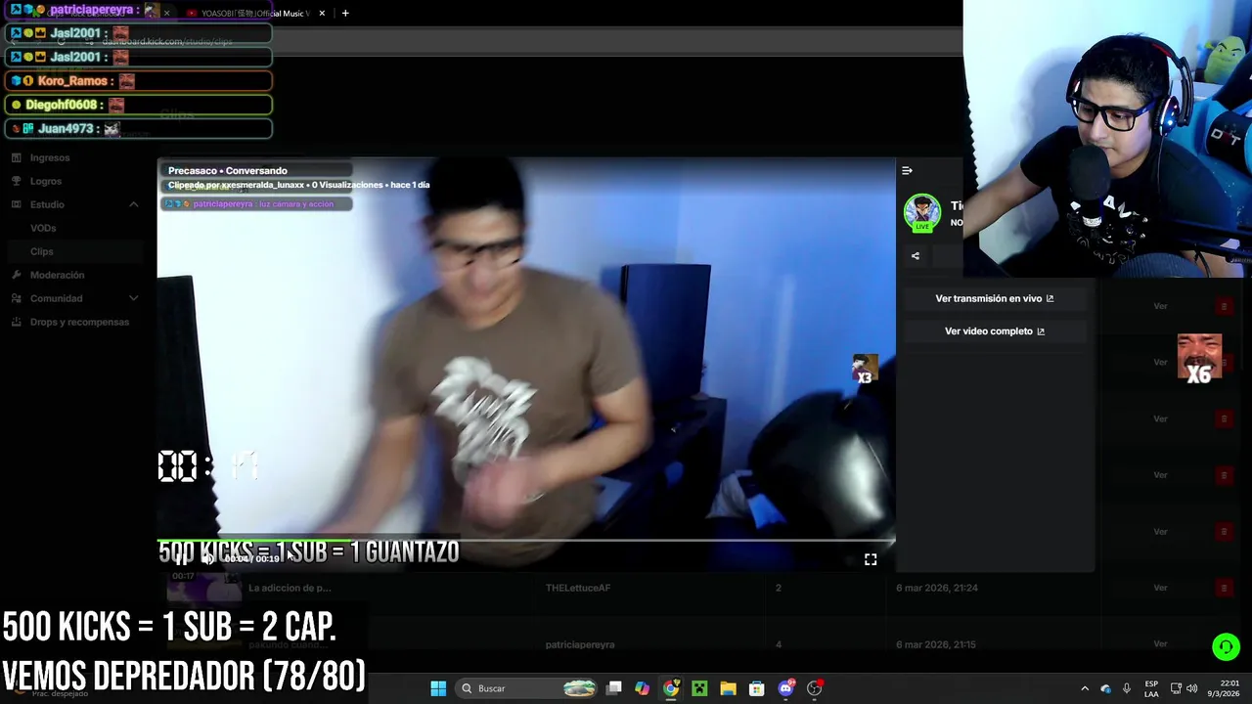Screen dimensions: 1252x704
Task: Open the volume tray icon
Action: 1192,688
